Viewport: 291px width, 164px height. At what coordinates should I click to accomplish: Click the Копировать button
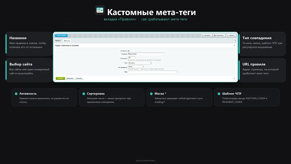pos(219,35)
